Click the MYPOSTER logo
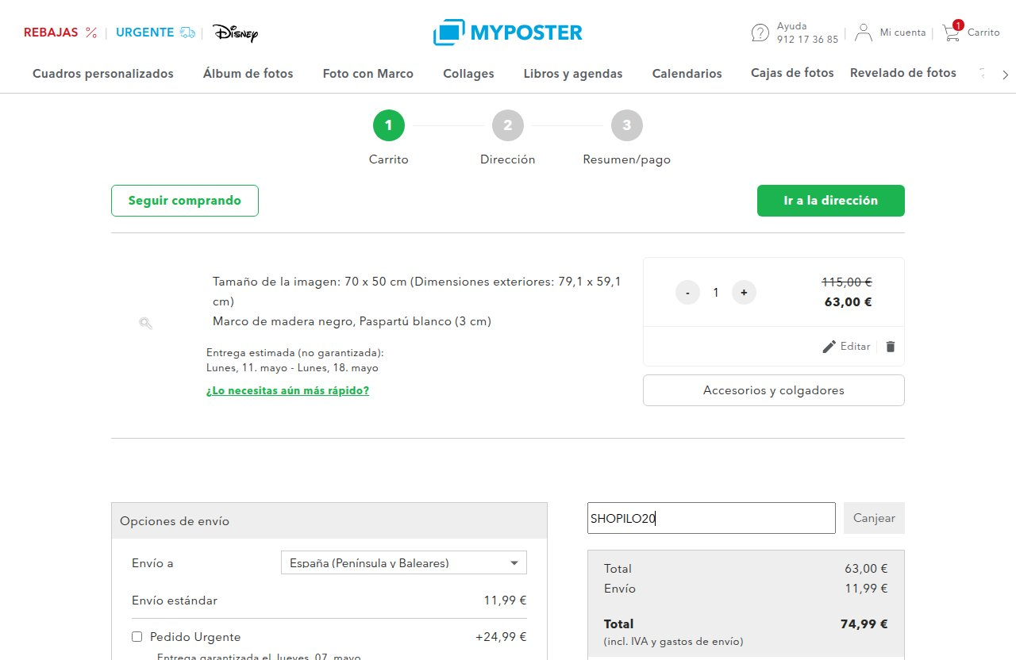 (x=508, y=33)
